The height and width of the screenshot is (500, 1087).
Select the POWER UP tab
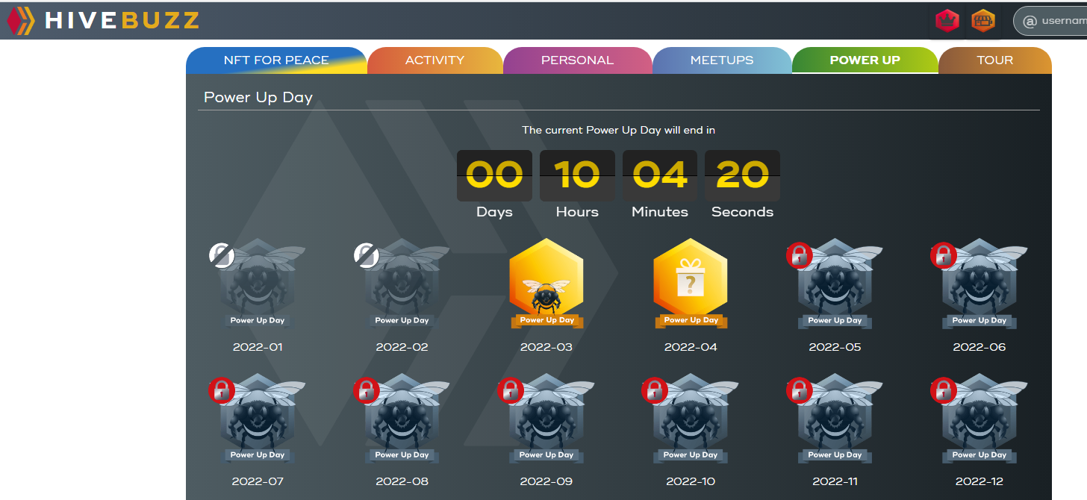pos(865,60)
